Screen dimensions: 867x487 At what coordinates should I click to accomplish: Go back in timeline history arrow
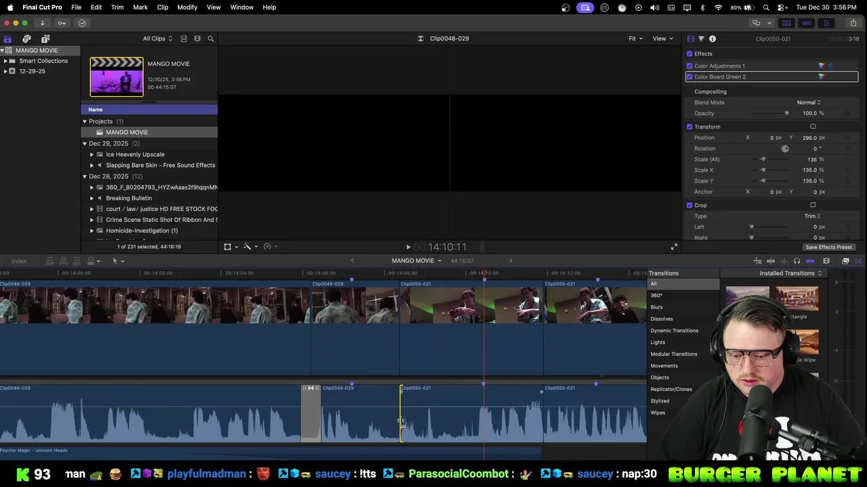[x=352, y=260]
